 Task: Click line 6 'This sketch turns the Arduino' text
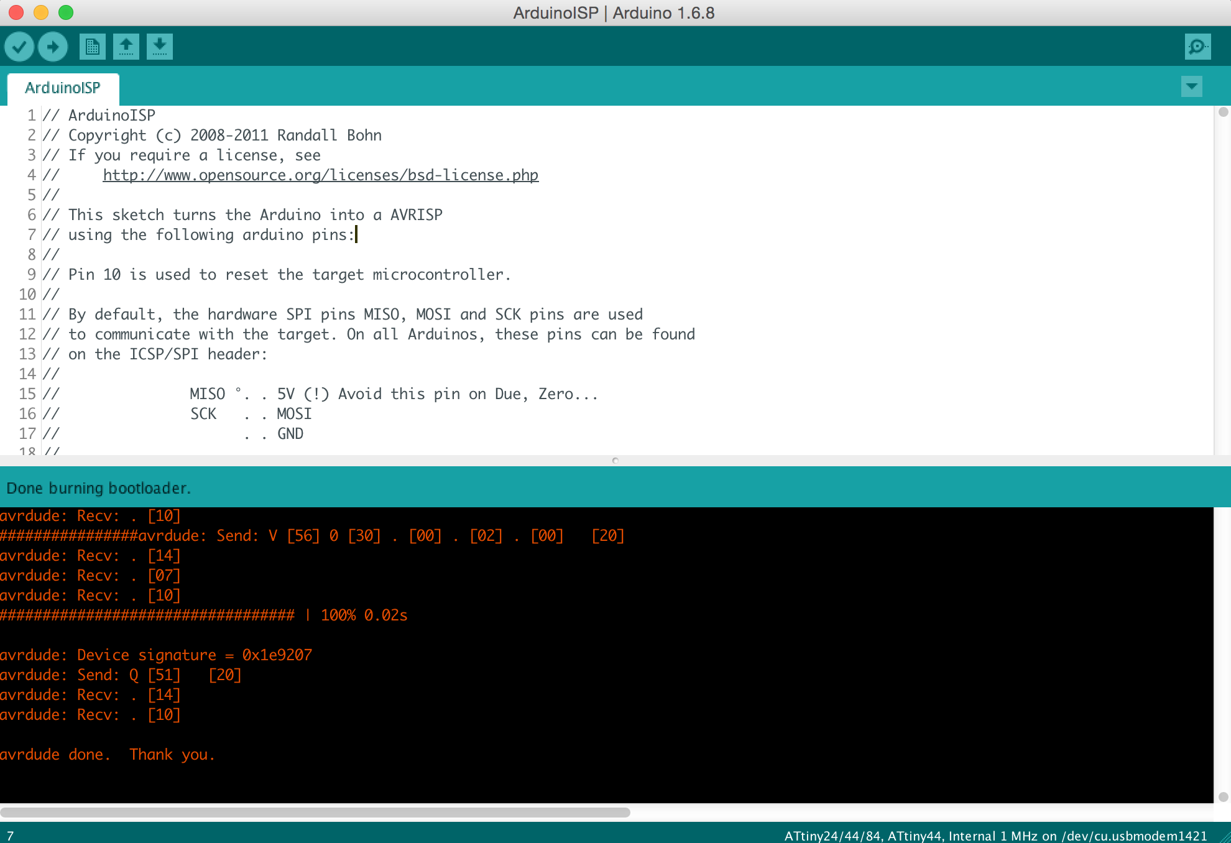point(242,215)
